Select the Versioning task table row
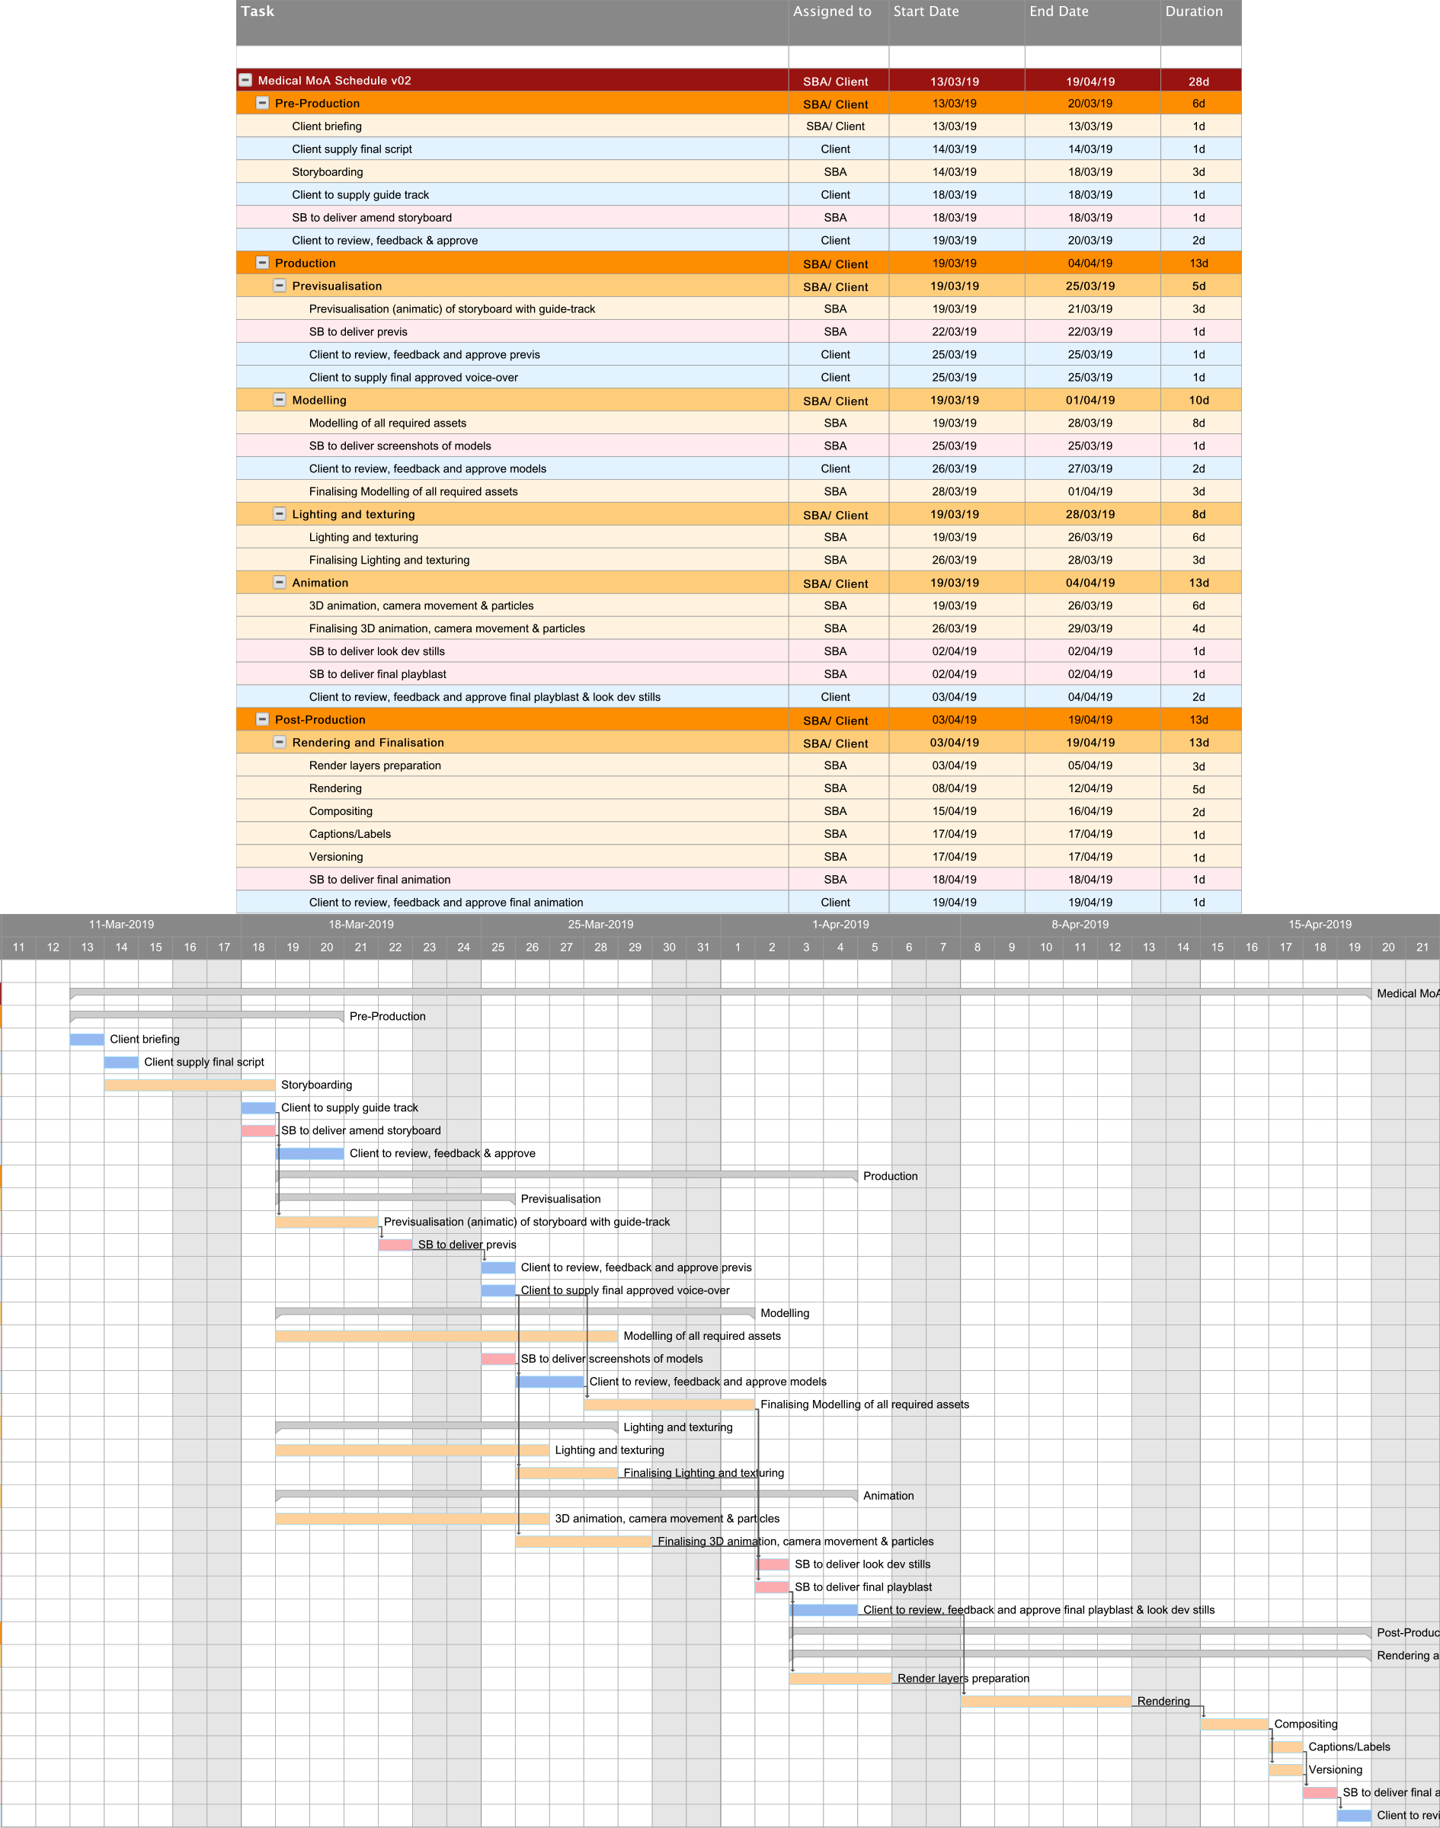Viewport: 1440px width, 1828px height. click(738, 856)
